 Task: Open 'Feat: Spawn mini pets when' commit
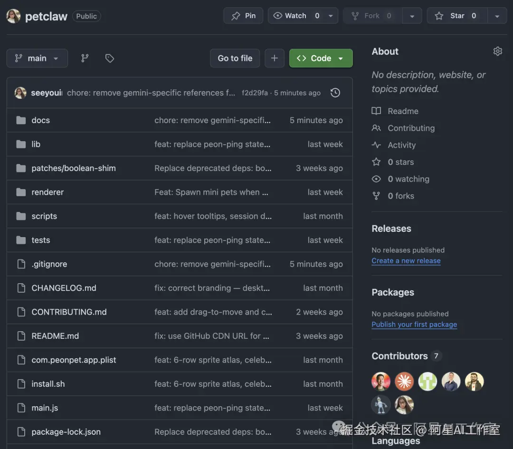coord(211,192)
